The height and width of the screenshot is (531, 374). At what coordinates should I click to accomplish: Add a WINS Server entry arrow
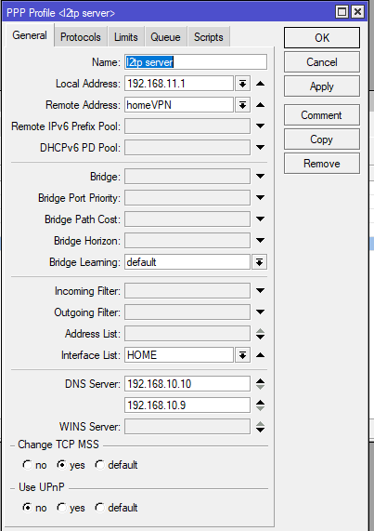(x=260, y=430)
